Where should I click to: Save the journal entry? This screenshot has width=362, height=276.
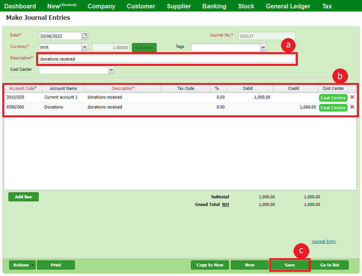(290, 265)
